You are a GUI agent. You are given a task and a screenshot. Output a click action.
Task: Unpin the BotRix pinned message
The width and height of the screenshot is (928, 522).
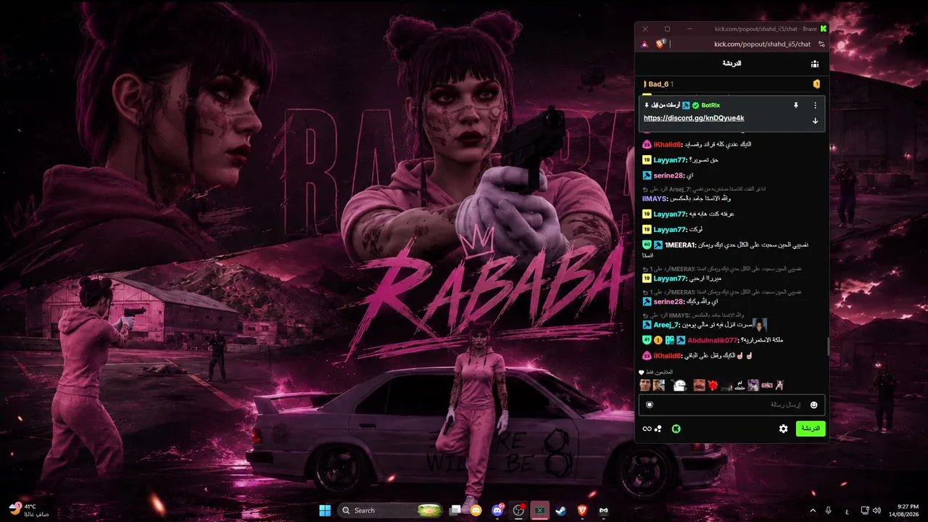pos(795,105)
